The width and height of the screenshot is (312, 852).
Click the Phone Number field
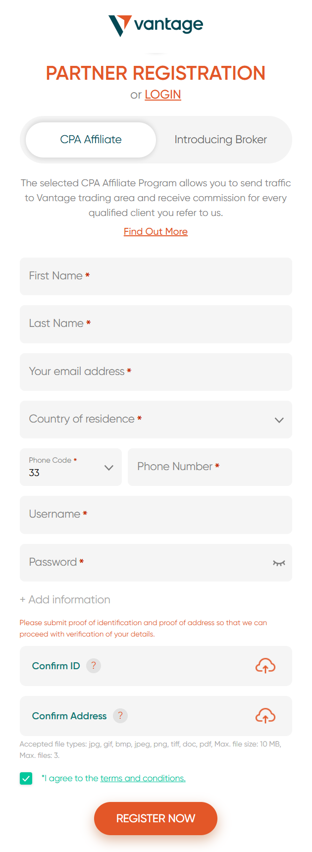coord(209,467)
